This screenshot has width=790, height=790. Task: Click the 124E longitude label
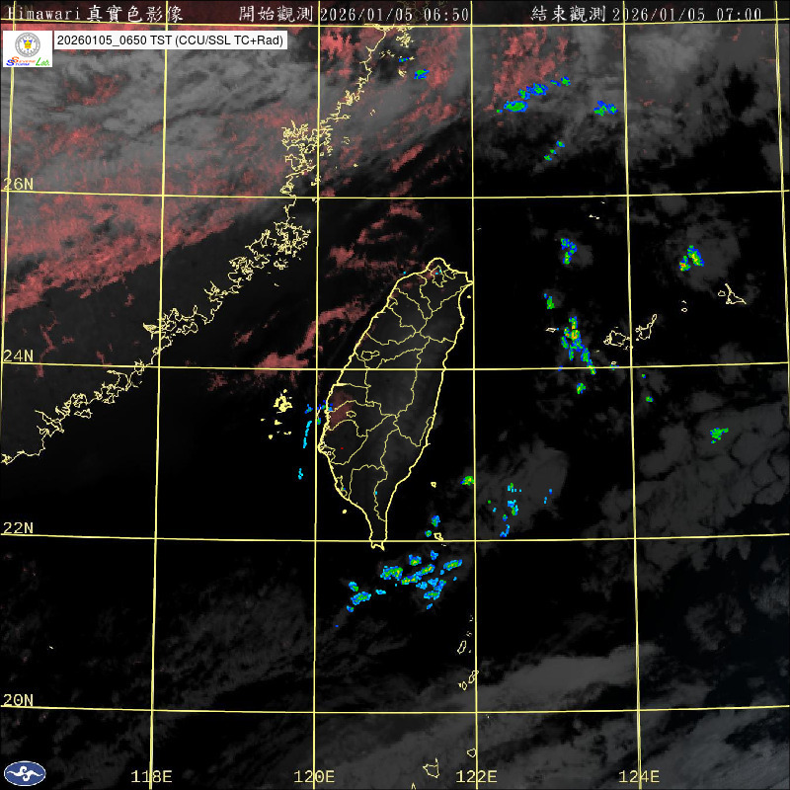coord(638,776)
